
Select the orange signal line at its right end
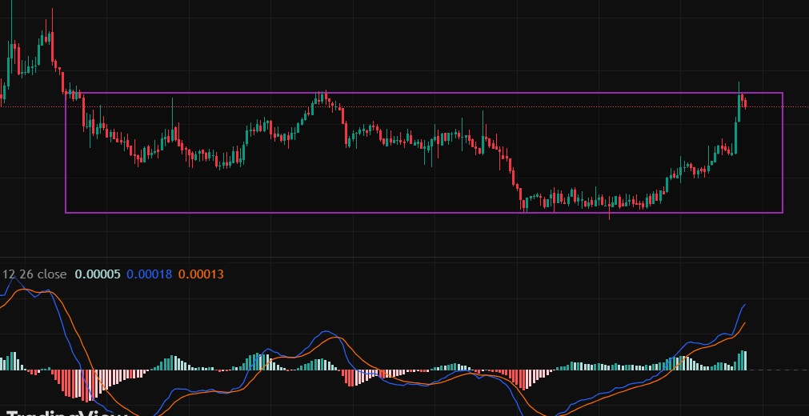745,323
